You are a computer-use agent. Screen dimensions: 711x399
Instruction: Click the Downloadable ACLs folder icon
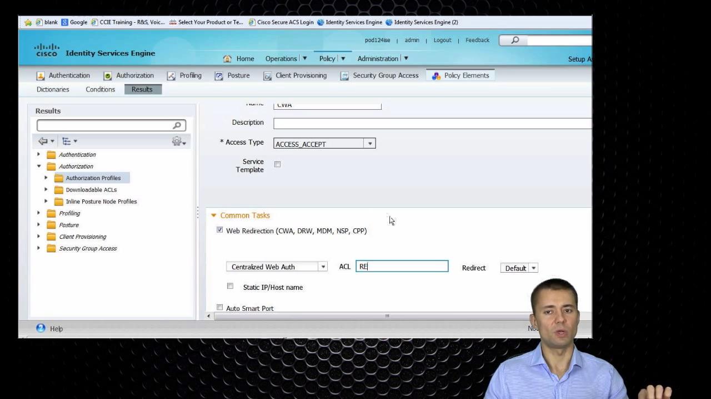(59, 190)
